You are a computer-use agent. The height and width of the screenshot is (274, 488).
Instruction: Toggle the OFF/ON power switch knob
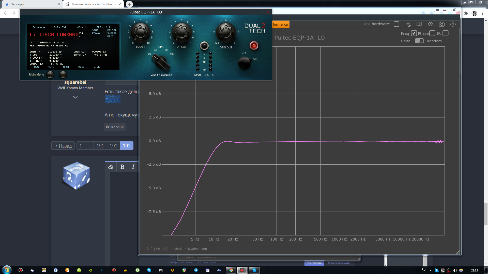(245, 63)
